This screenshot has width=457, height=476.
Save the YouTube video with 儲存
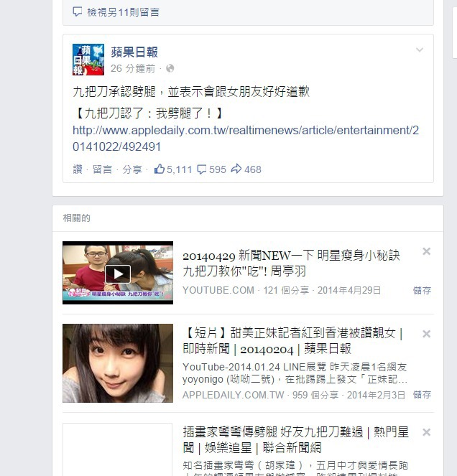[x=422, y=291]
